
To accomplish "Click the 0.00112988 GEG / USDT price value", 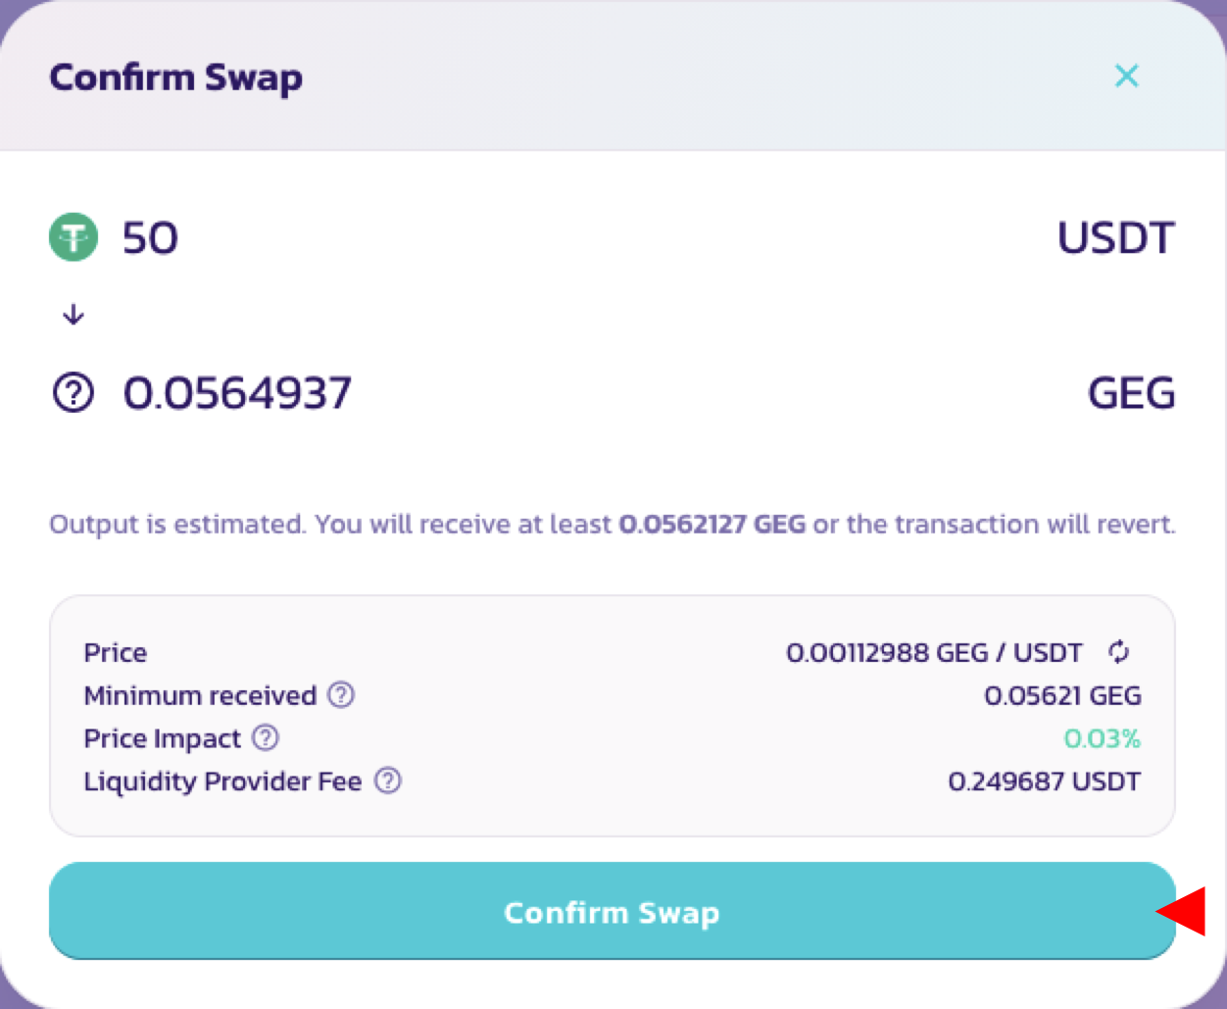I will point(935,652).
